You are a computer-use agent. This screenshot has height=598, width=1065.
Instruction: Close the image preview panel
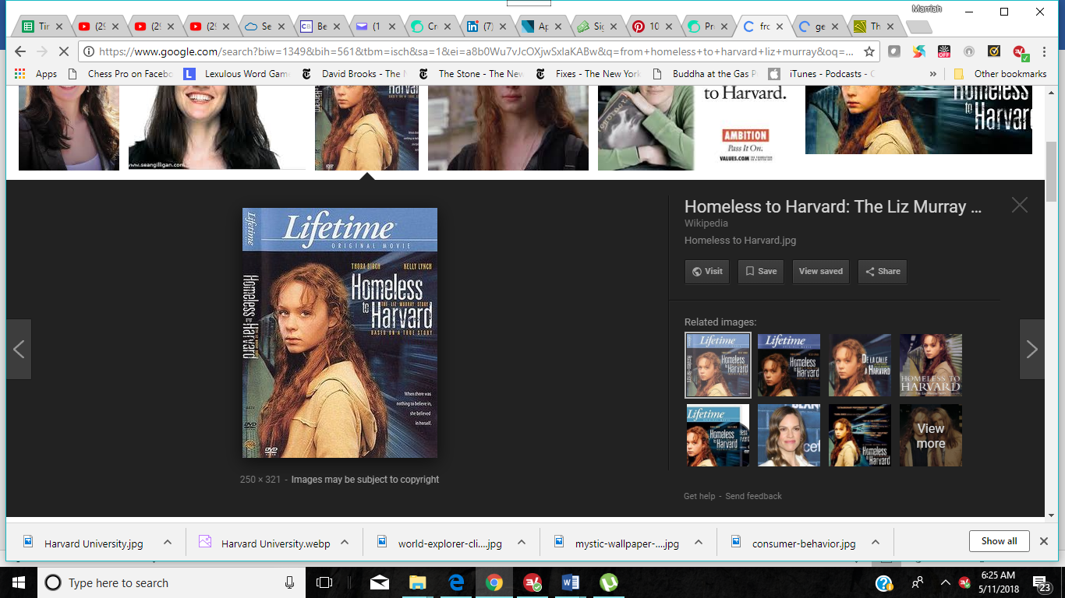pos(1019,206)
